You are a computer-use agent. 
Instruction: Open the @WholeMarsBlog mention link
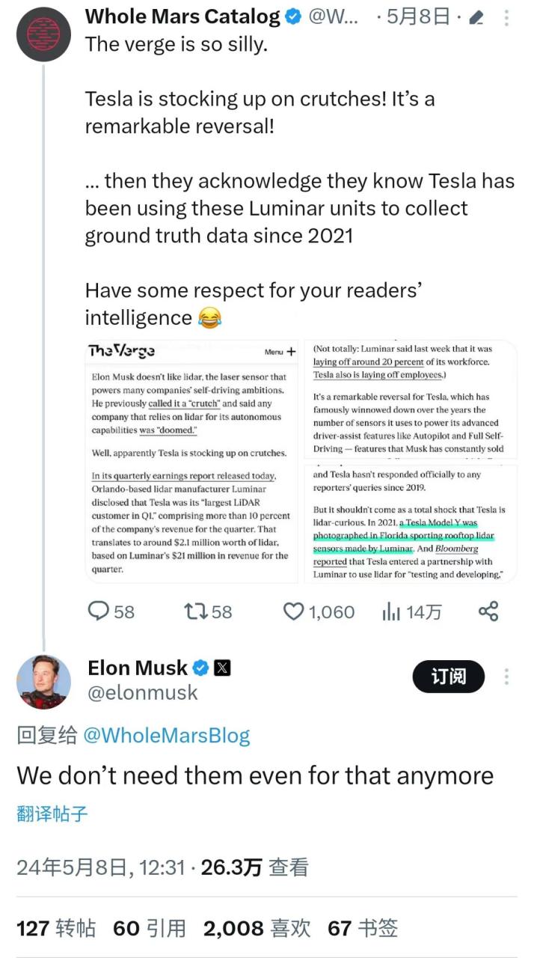pos(166,735)
